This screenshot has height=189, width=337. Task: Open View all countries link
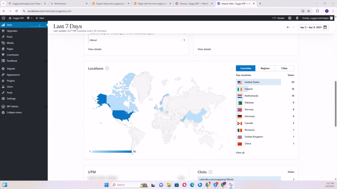[240, 153]
